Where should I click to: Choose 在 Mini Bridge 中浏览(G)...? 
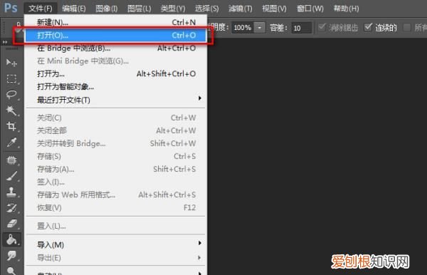(x=116, y=61)
